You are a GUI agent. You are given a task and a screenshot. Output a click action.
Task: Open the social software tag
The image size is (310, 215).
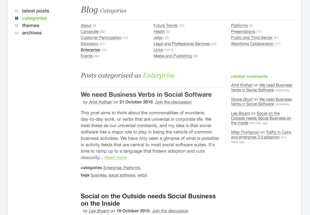[122, 175]
